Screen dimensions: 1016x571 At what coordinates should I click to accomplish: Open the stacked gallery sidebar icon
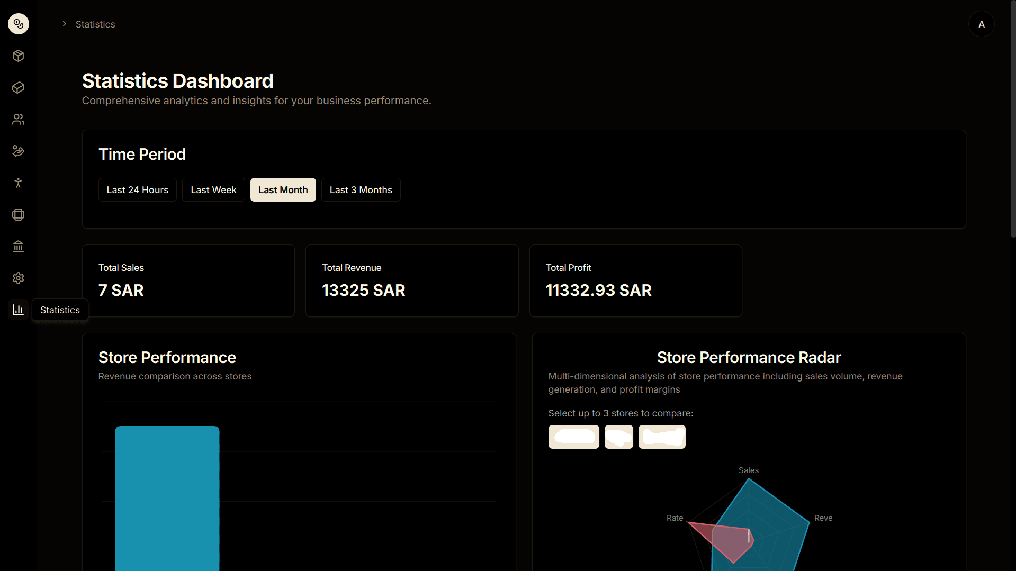[19, 215]
